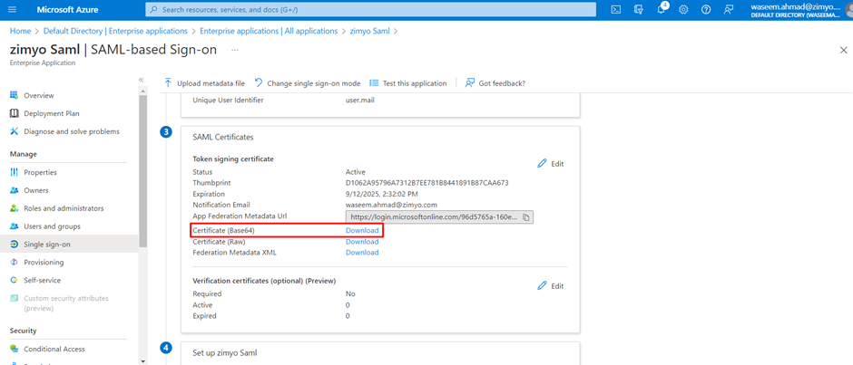
Task: Download the Certificate (Base64)
Action: [x=362, y=230]
